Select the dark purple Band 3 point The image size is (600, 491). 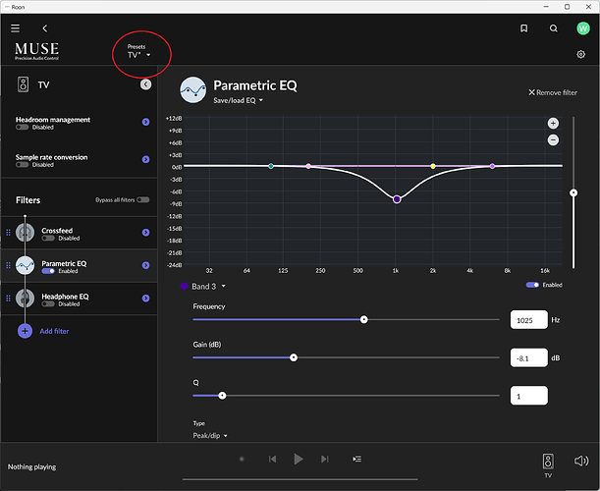pos(397,199)
